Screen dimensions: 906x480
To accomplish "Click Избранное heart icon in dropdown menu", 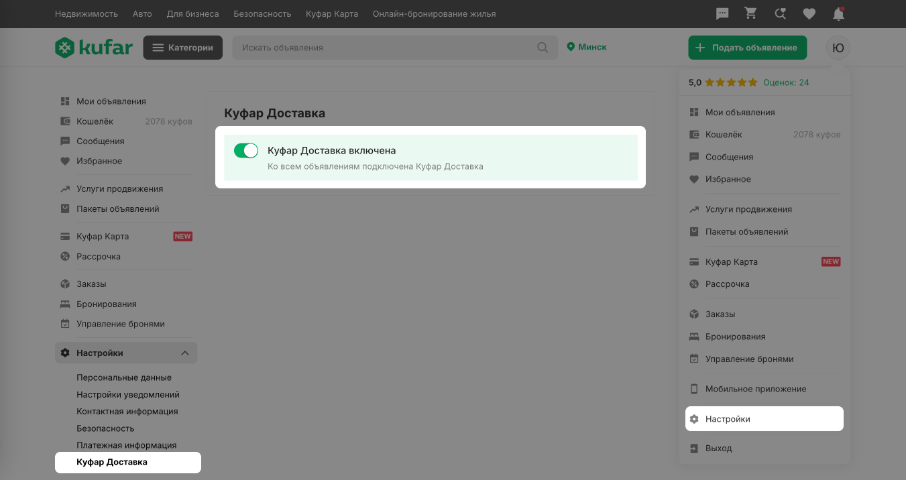I will pos(694,180).
